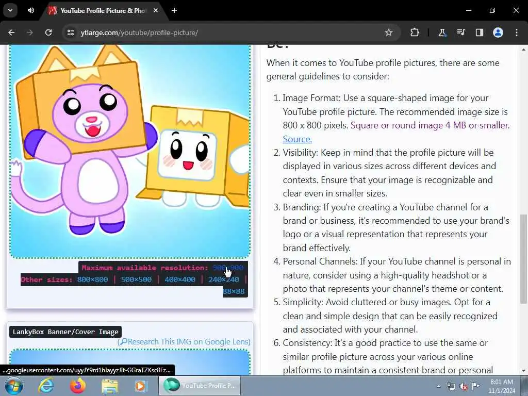Open the 240×240 size link
Image resolution: width=528 pixels, height=396 pixels.
coord(224,279)
